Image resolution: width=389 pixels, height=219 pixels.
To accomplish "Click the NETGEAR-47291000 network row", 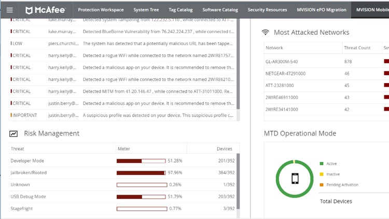I will pyautogui.click(x=326, y=74).
